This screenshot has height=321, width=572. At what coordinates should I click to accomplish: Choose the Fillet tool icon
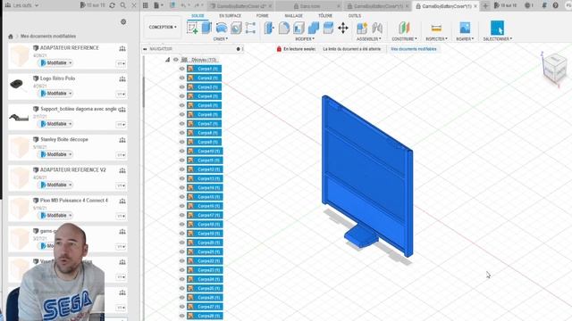(x=284, y=28)
